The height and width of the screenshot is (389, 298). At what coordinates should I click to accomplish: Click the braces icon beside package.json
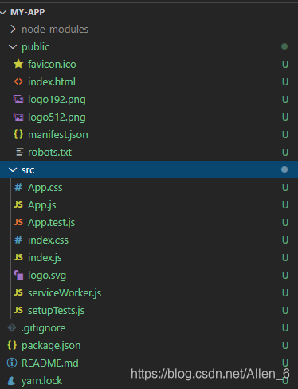coord(12,345)
